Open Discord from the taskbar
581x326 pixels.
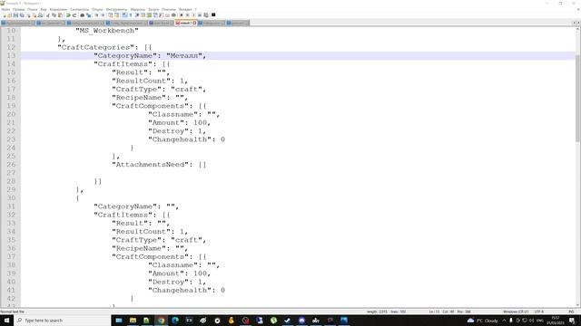coord(301,320)
